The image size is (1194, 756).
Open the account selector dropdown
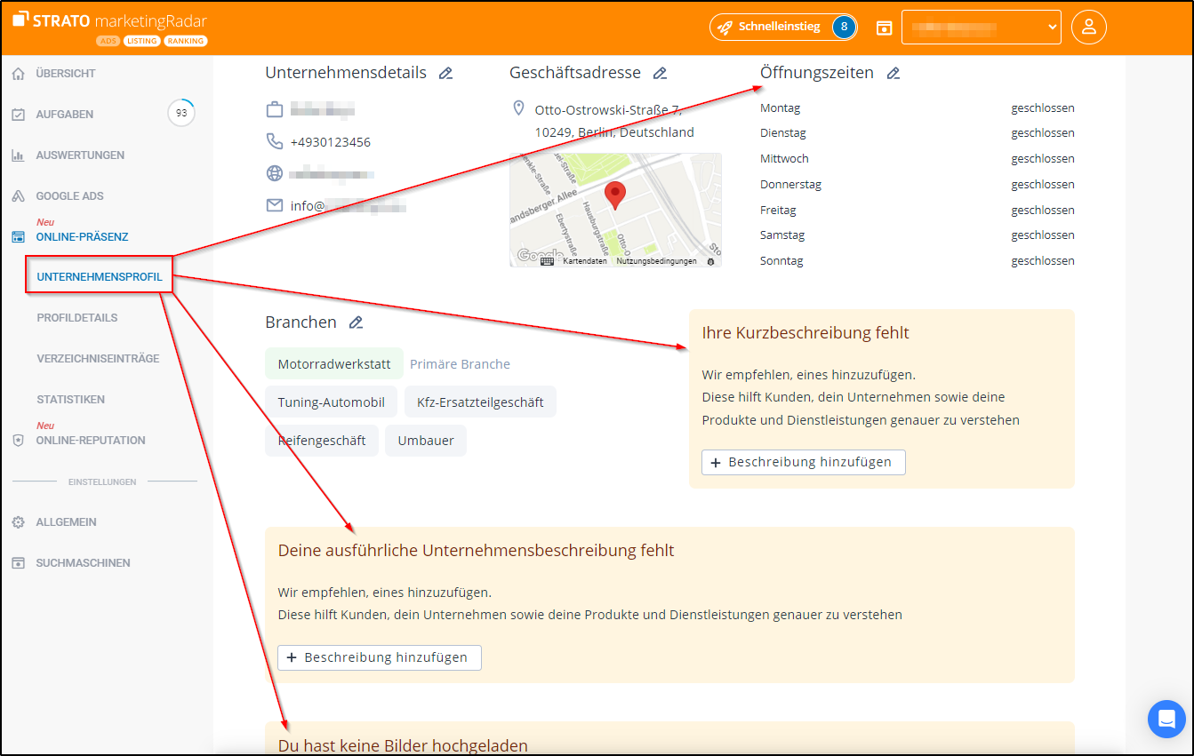[x=981, y=28]
